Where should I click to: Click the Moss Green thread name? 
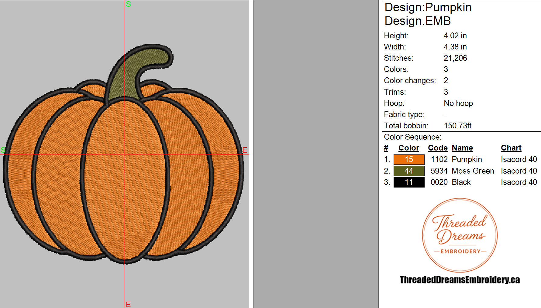(x=473, y=171)
